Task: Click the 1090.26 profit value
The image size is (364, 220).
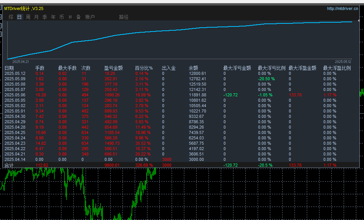Action: 112,95
